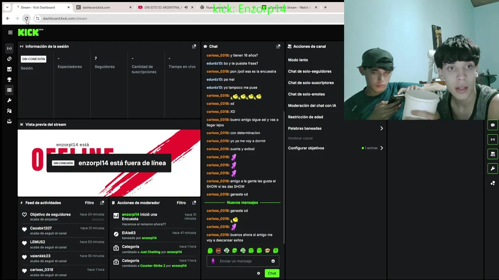Click the Nuevos mensajes divider label in chat
Image resolution: width=499 pixels, height=280 pixels.
pos(242,203)
